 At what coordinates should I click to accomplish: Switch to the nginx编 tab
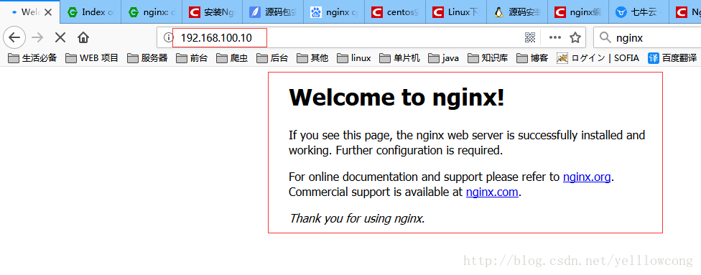tap(577, 12)
